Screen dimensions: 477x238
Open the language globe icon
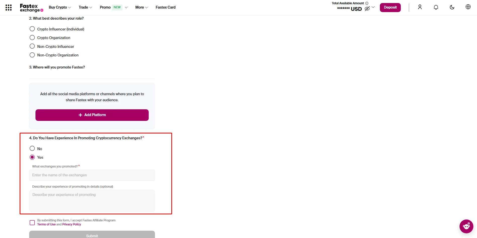point(468,7)
